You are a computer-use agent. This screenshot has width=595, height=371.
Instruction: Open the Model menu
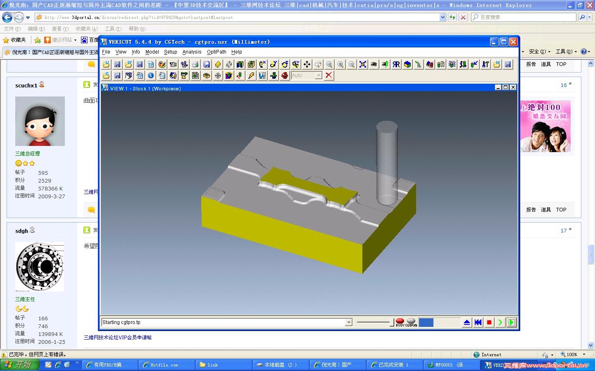[x=152, y=52]
